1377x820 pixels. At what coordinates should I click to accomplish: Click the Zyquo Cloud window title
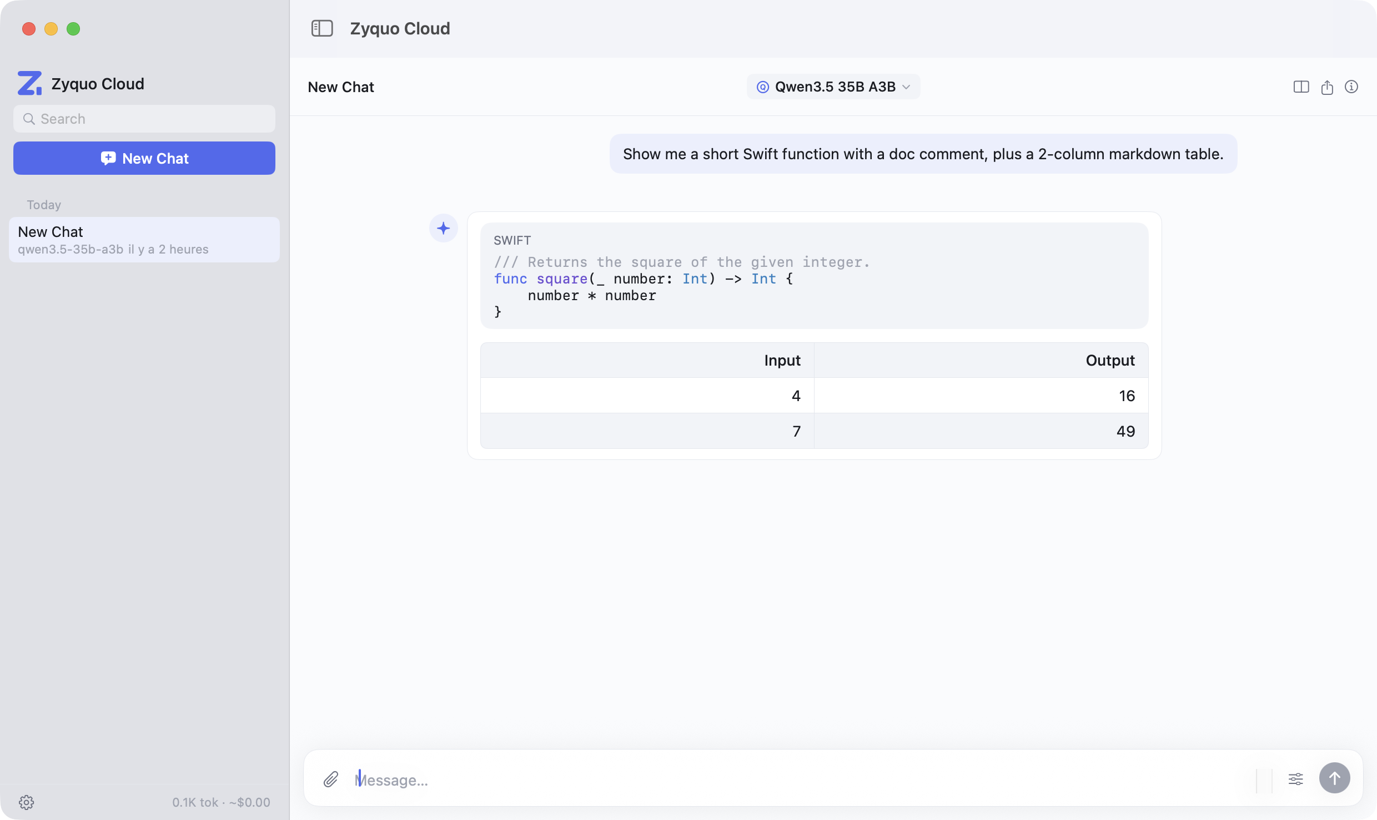click(x=400, y=28)
